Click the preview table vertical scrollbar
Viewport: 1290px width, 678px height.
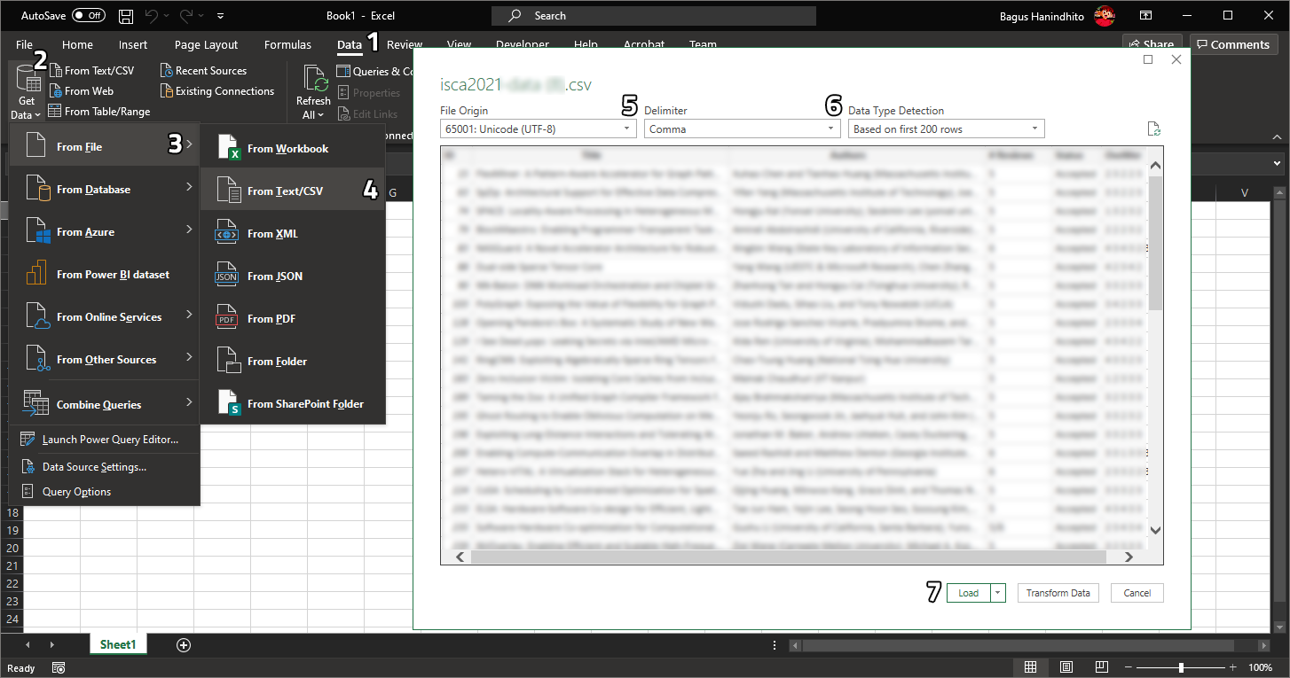[1155, 244]
